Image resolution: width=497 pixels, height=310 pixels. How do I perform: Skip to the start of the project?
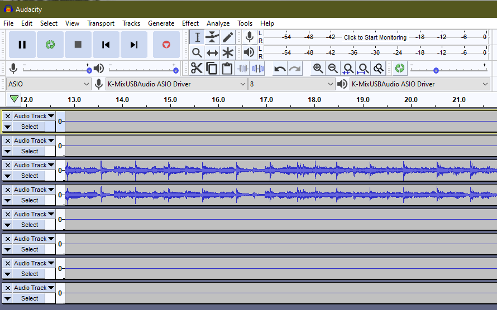(106, 45)
